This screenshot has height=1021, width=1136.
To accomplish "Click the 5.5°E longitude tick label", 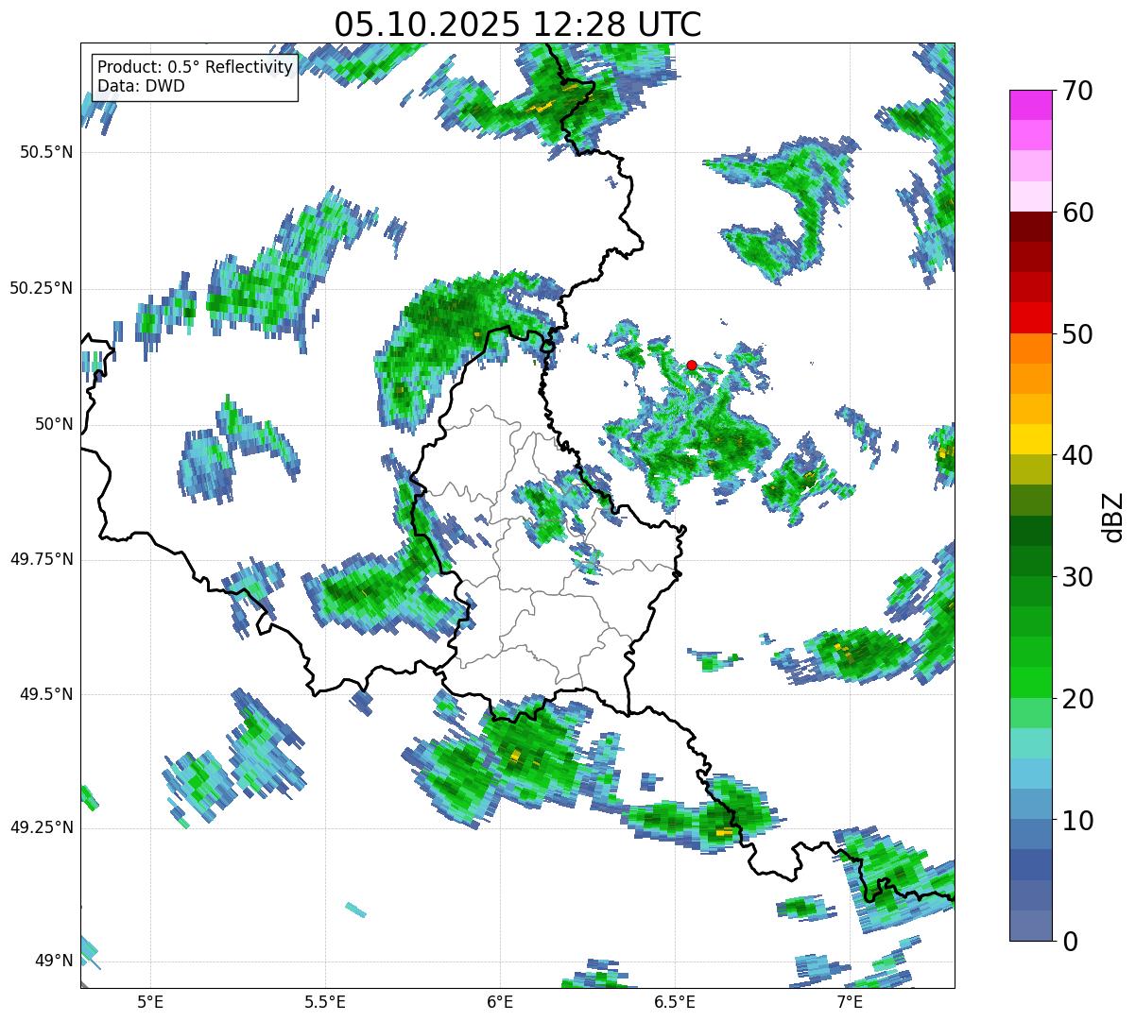I will (x=325, y=1001).
